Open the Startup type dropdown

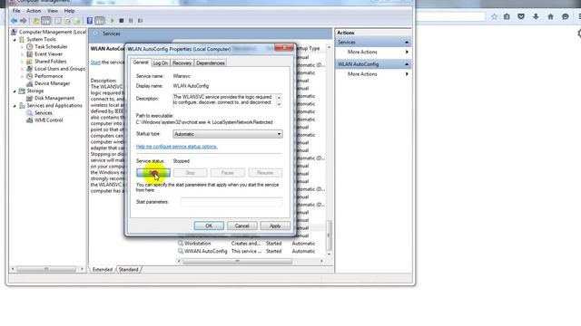pyautogui.click(x=228, y=134)
